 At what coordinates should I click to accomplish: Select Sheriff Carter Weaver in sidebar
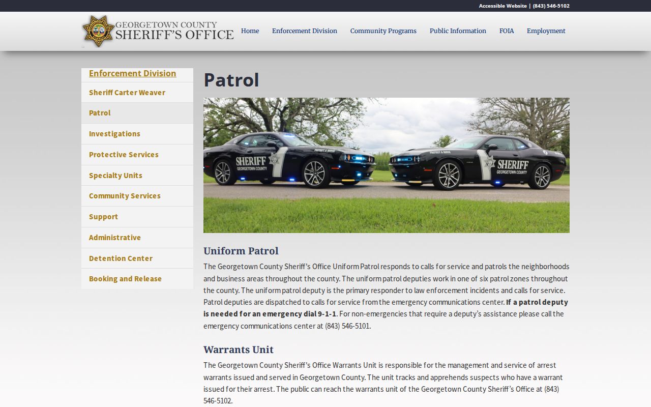[137, 93]
